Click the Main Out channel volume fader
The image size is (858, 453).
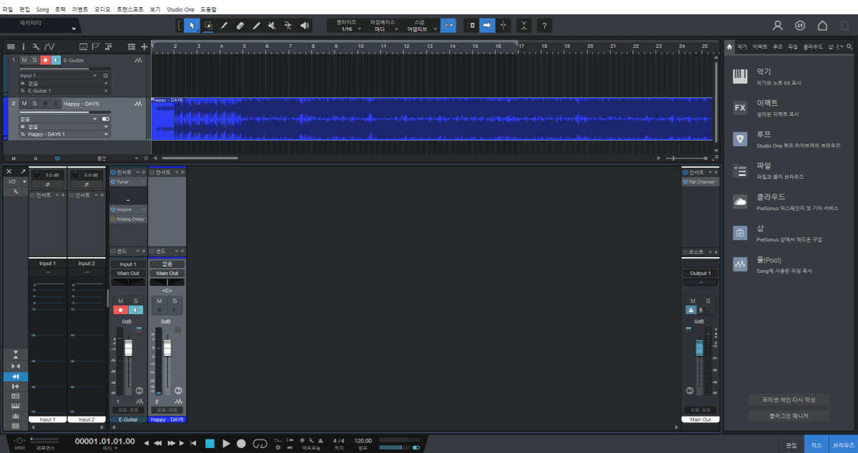[700, 348]
